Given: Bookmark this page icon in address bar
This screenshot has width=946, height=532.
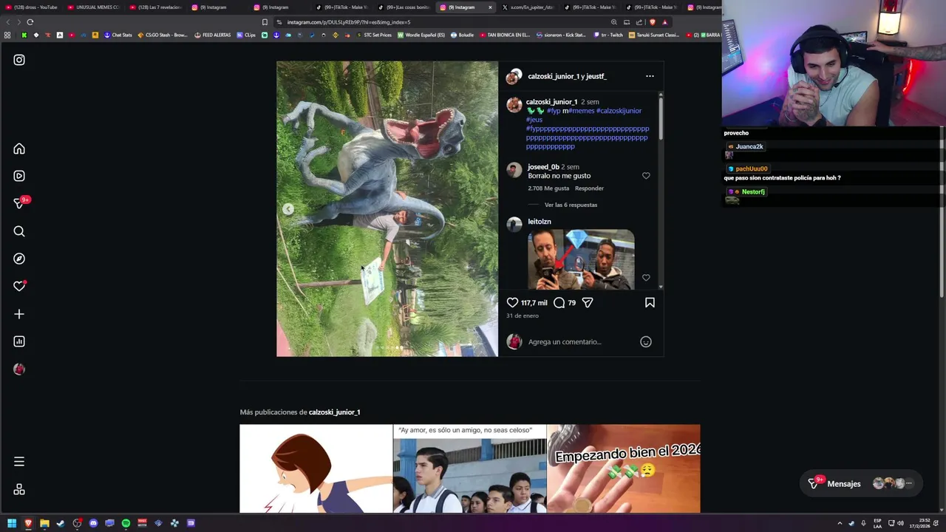Looking at the screenshot, I should tap(265, 22).
